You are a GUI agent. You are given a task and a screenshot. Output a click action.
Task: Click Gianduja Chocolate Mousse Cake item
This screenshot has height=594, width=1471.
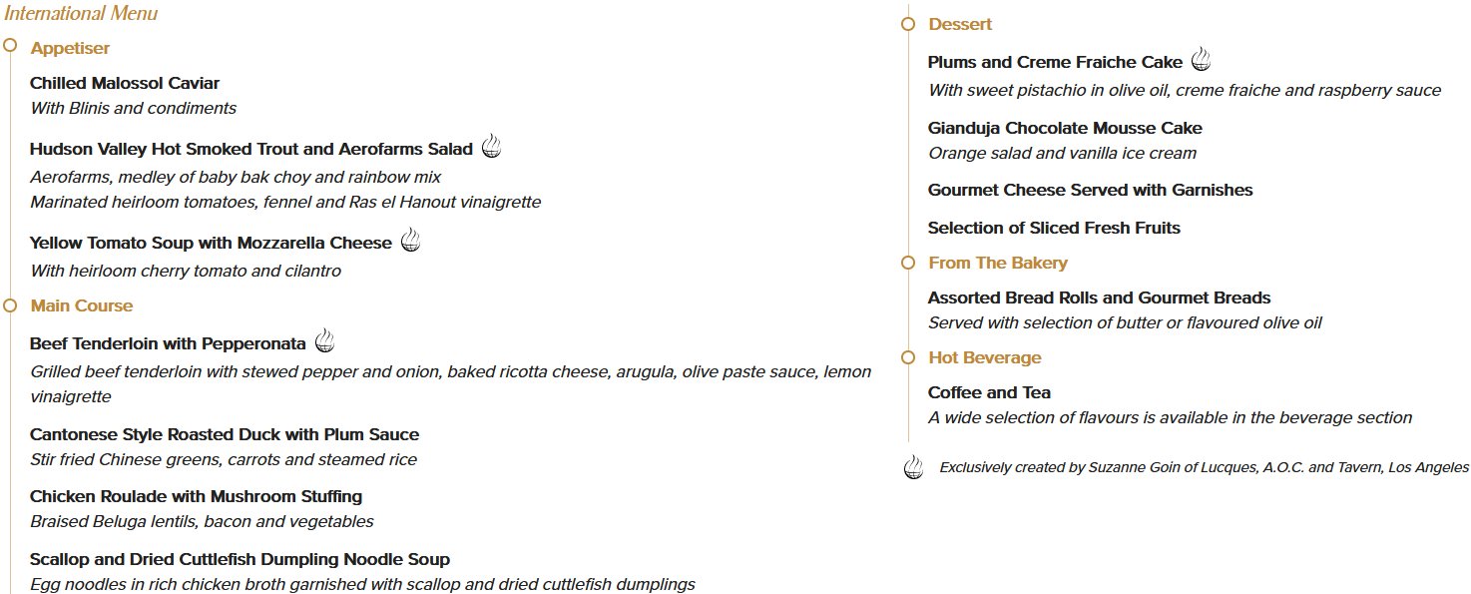tap(1065, 128)
